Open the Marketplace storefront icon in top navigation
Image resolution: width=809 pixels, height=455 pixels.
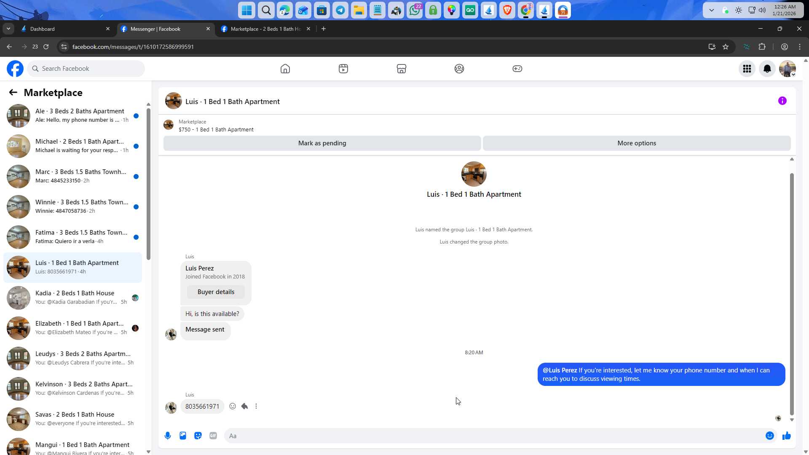click(402, 69)
